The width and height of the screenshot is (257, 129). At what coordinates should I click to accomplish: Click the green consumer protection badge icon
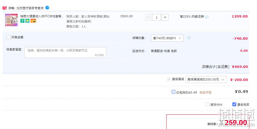point(27,21)
